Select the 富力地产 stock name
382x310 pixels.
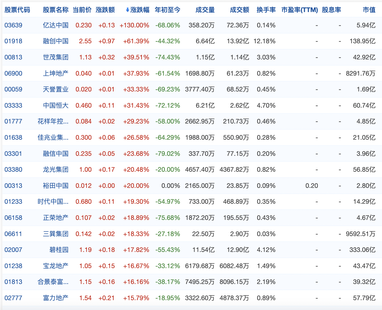[x=56, y=298]
